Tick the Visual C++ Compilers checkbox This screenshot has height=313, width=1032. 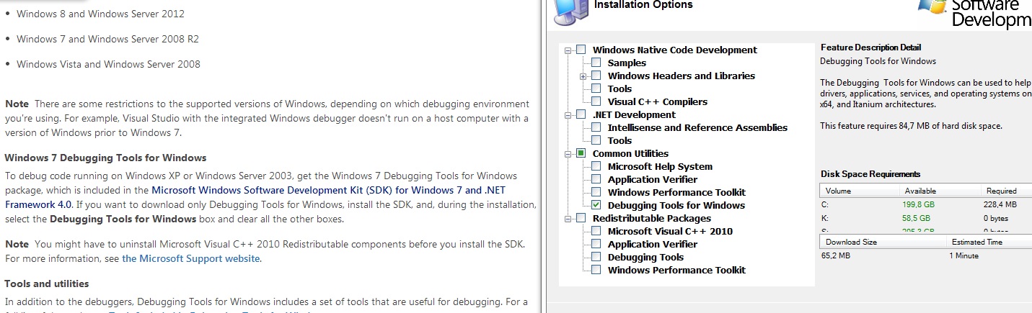(596, 101)
